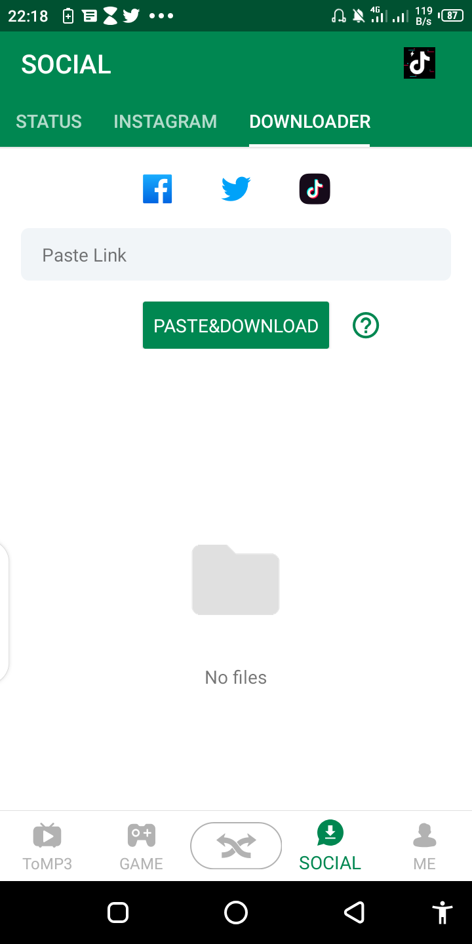472x944 pixels.
Task: Open the side drawer handle on left edge
Action: pos(4,613)
